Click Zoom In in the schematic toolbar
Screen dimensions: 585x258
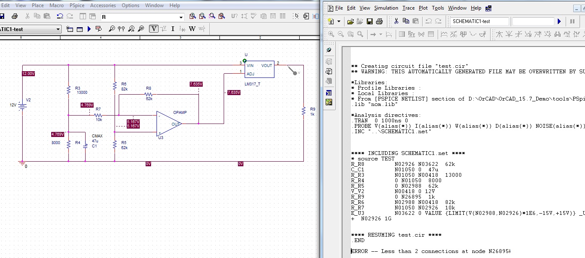(x=193, y=16)
